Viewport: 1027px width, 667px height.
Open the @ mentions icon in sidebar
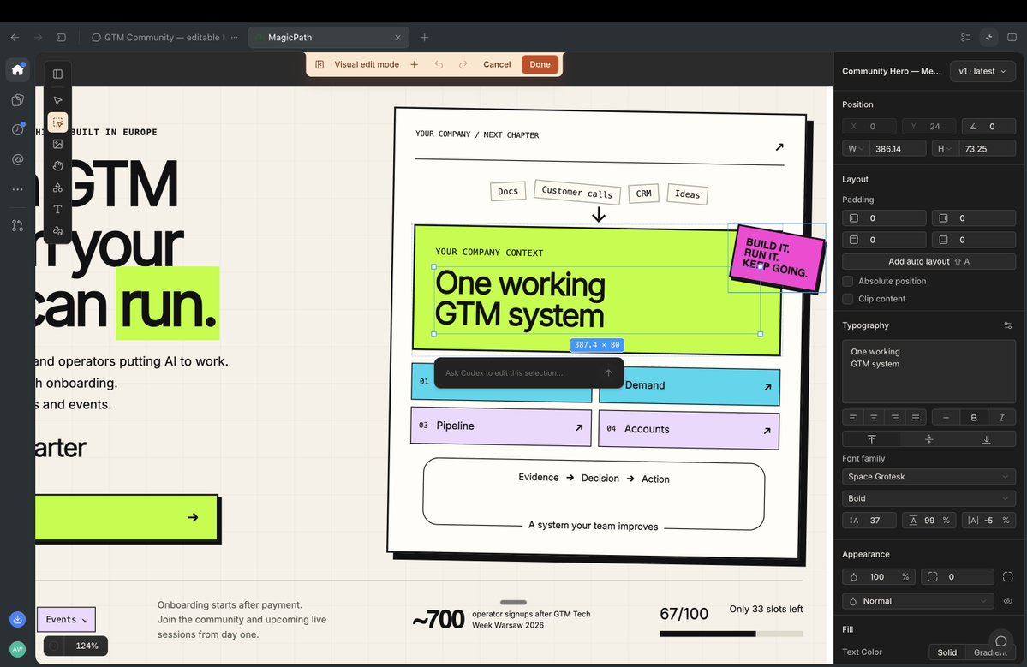(18, 159)
